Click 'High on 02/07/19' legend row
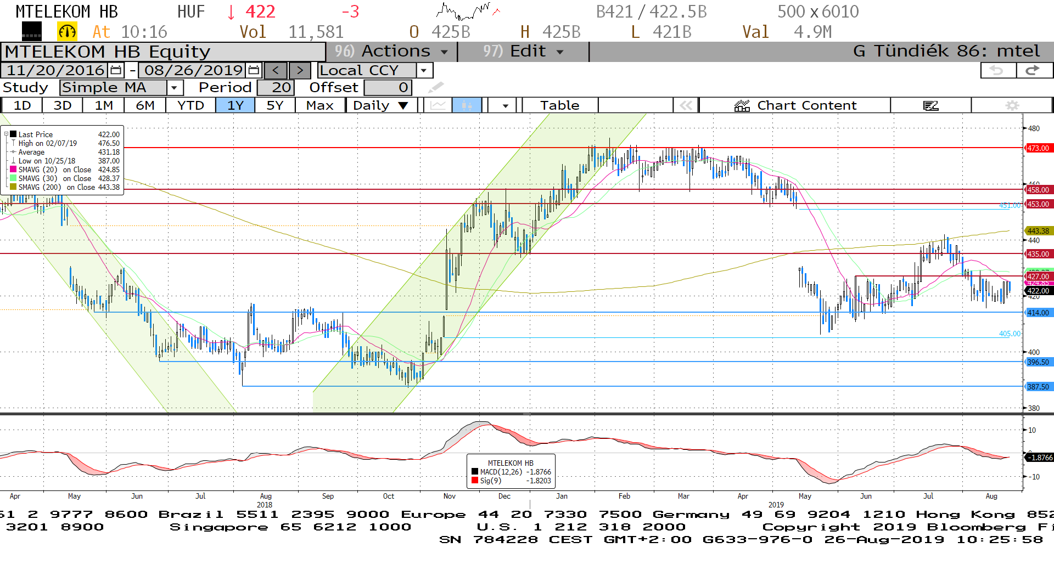Screen dimensions: 1054x570 (65, 143)
